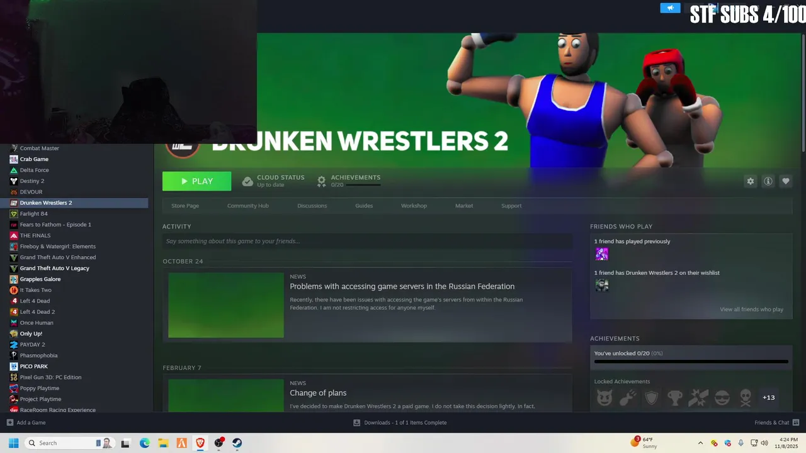Click the Crab Game icon in library

point(14,159)
